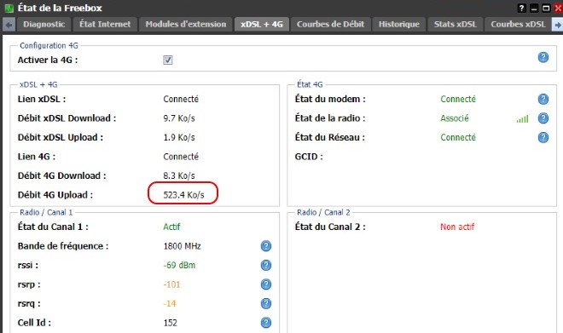Open the Diagnostic tab
Viewport: 563px width, 333px height.
click(44, 25)
